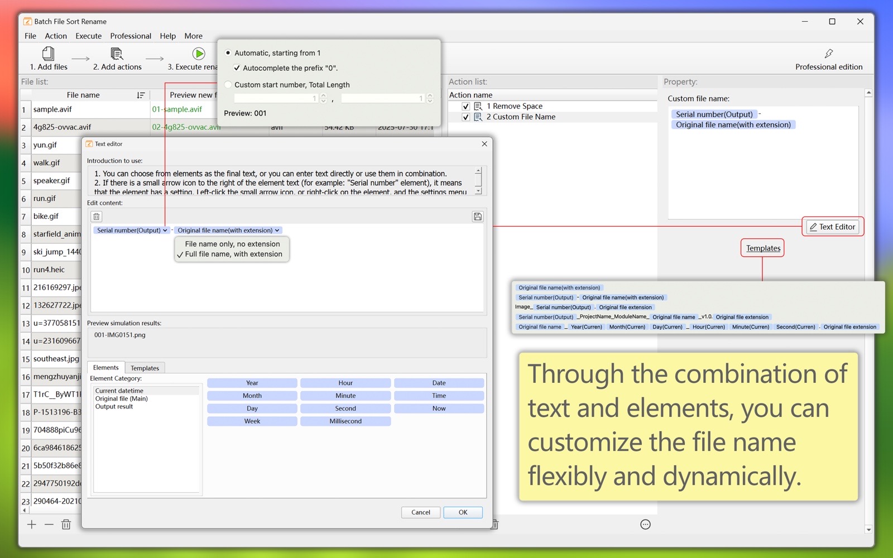Open the Professional menu
893x558 pixels.
click(x=131, y=36)
